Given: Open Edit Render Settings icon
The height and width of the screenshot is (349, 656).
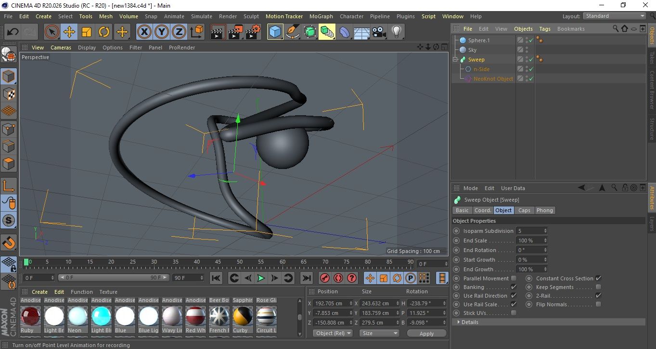Looking at the screenshot, I should 253,32.
